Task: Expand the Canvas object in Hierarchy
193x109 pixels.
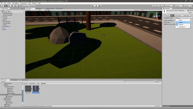Action: [2, 17]
